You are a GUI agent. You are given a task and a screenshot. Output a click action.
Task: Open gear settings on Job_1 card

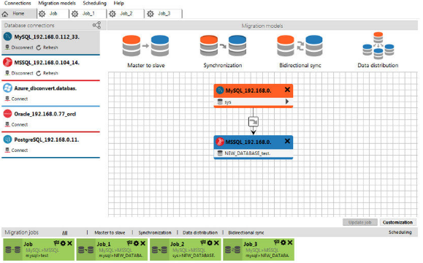coord(137,243)
